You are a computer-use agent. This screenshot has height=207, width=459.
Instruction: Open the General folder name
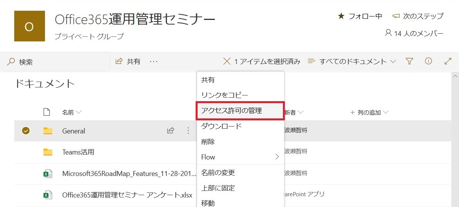(x=74, y=131)
